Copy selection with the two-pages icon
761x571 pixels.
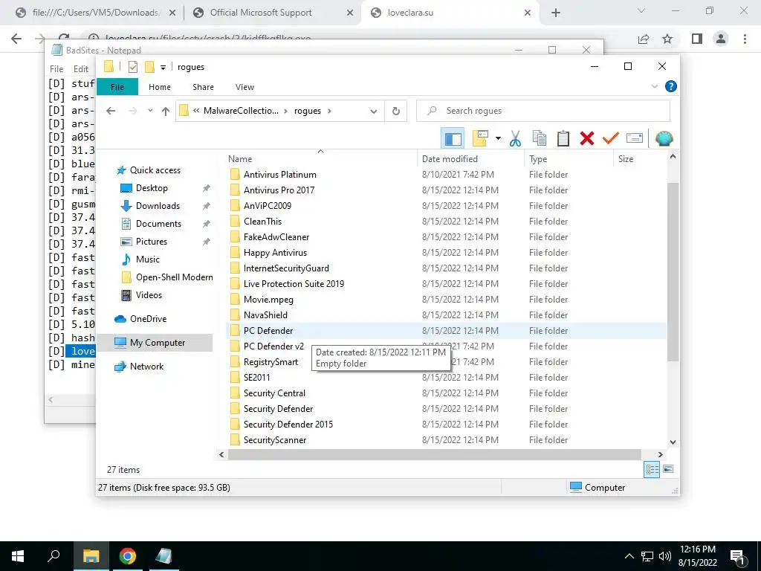(x=540, y=138)
